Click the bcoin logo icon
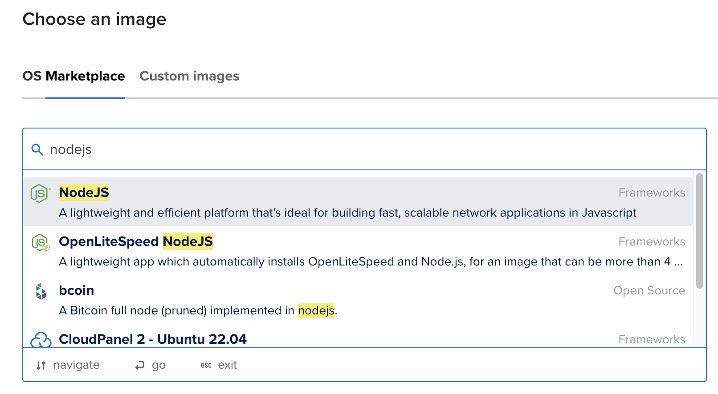718x394 pixels. point(41,291)
